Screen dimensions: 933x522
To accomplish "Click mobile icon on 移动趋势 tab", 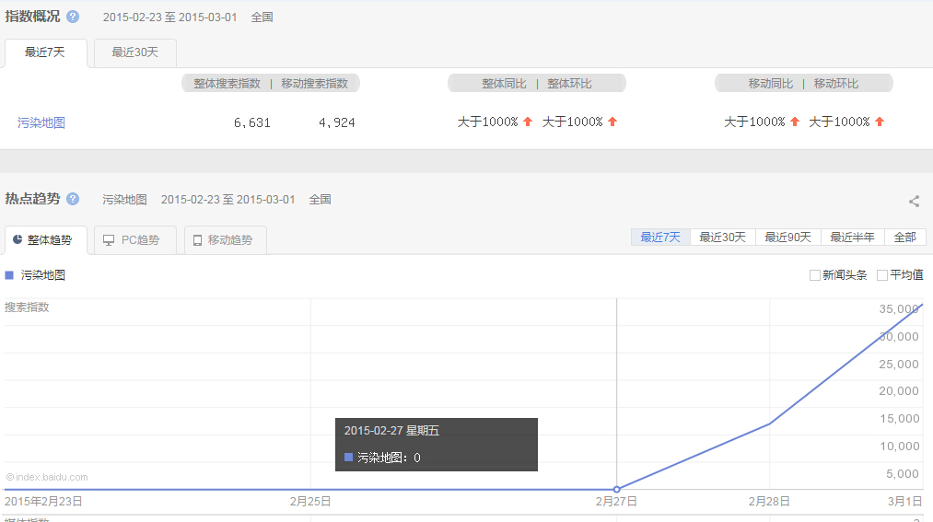I will coord(197,240).
